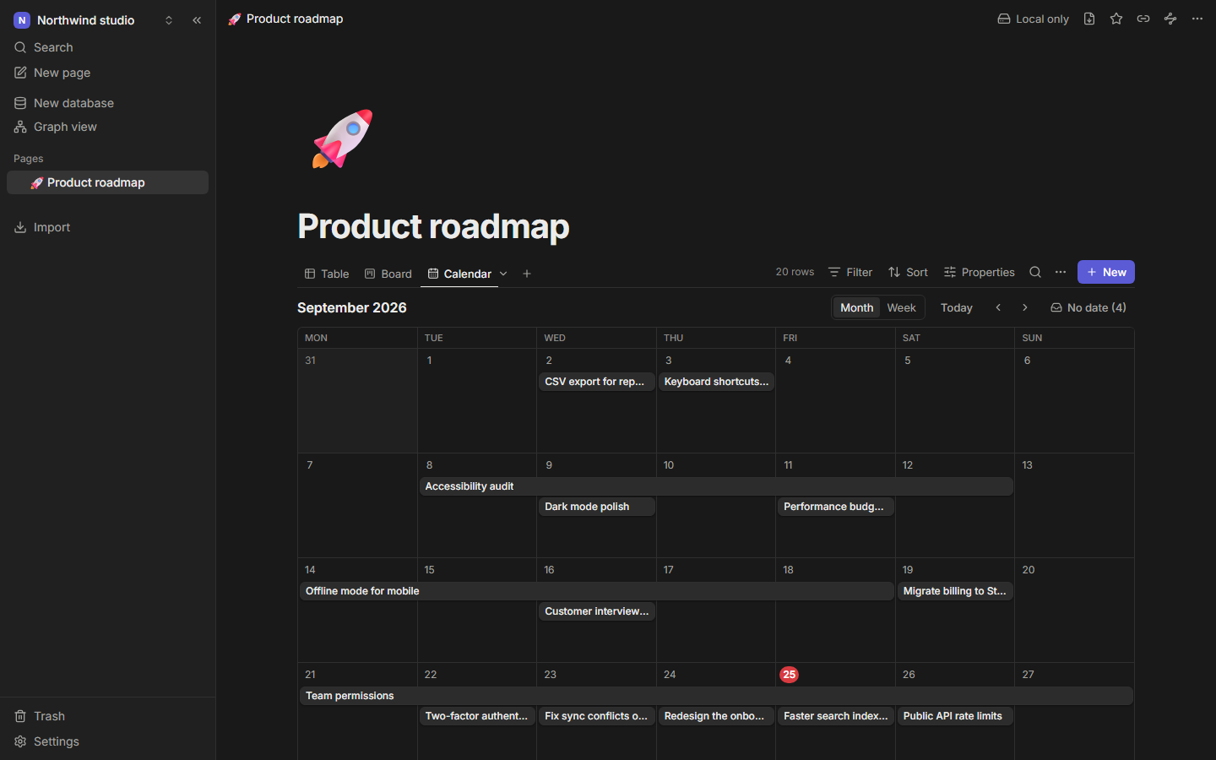
Task: Click the Product roadmap page title
Action: 433,226
